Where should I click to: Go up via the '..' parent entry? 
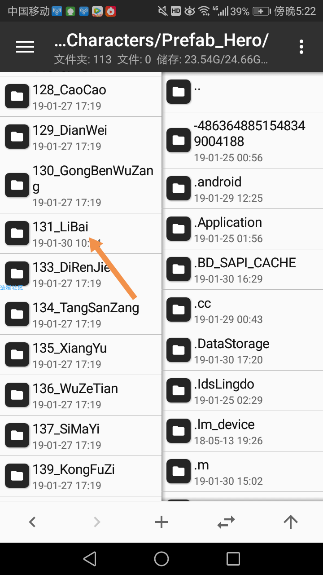[242, 92]
